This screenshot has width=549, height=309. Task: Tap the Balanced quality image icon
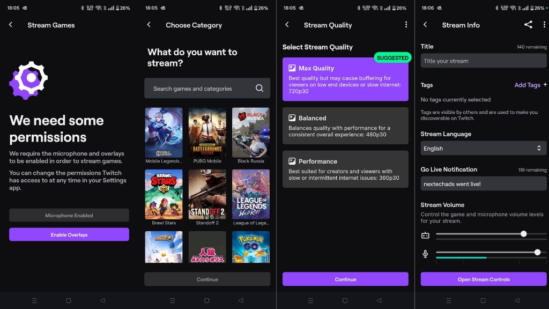(292, 117)
